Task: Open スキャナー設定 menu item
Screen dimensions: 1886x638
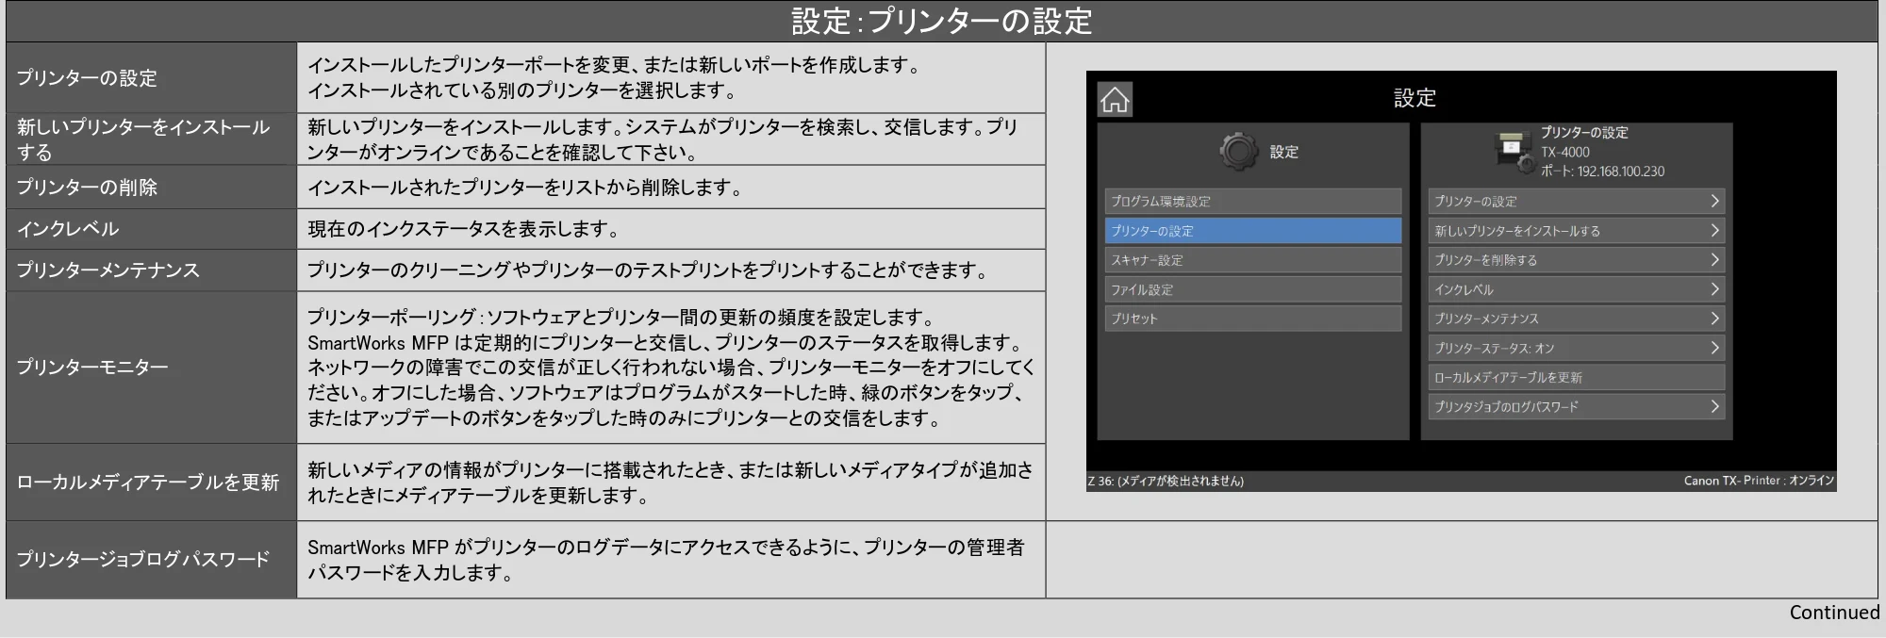Action: (1252, 260)
